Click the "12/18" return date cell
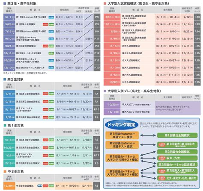The width and height of the screenshot is (203, 191). click(x=187, y=39)
